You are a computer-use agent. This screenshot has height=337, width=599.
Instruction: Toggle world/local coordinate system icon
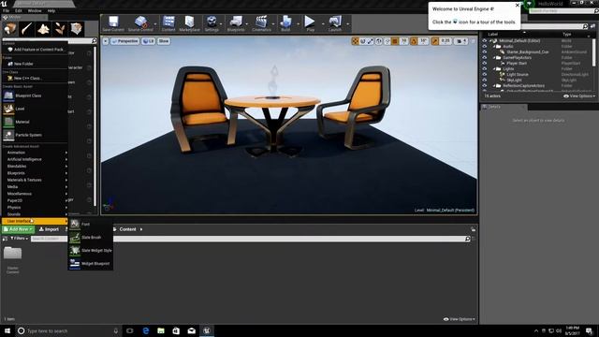point(378,41)
